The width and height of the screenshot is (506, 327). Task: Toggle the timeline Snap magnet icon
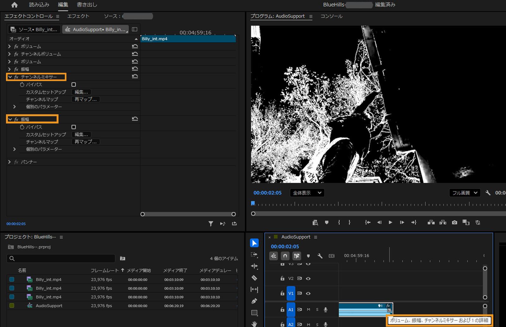285,256
